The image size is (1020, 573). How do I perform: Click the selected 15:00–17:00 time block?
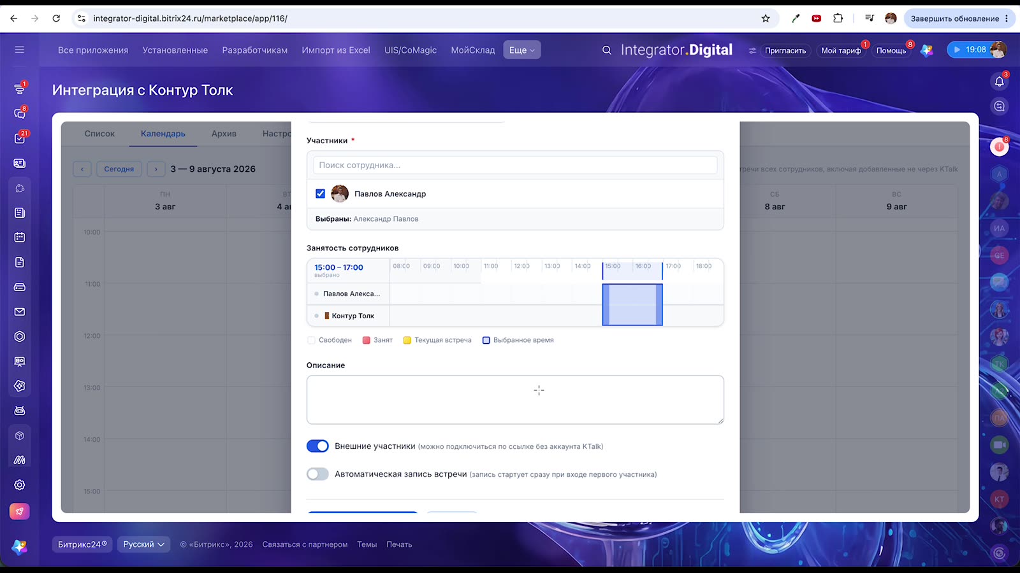click(632, 304)
